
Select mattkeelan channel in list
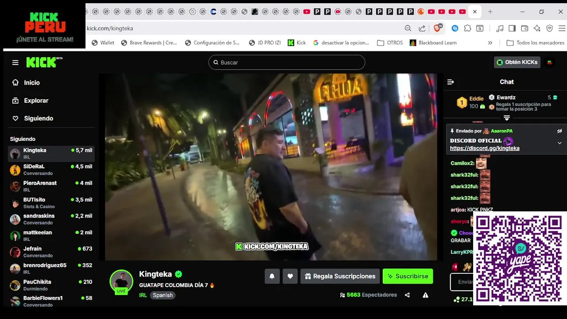tap(51, 236)
